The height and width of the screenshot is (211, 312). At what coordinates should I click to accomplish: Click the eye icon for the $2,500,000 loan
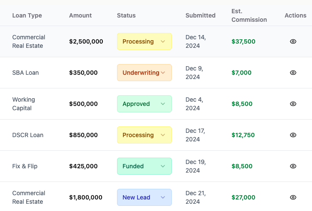(293, 41)
